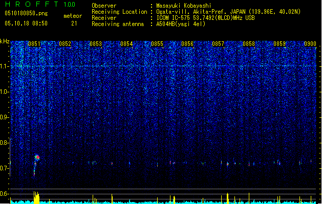Click the 0855 time marker
This screenshot has width=322, height=204.
157,44
